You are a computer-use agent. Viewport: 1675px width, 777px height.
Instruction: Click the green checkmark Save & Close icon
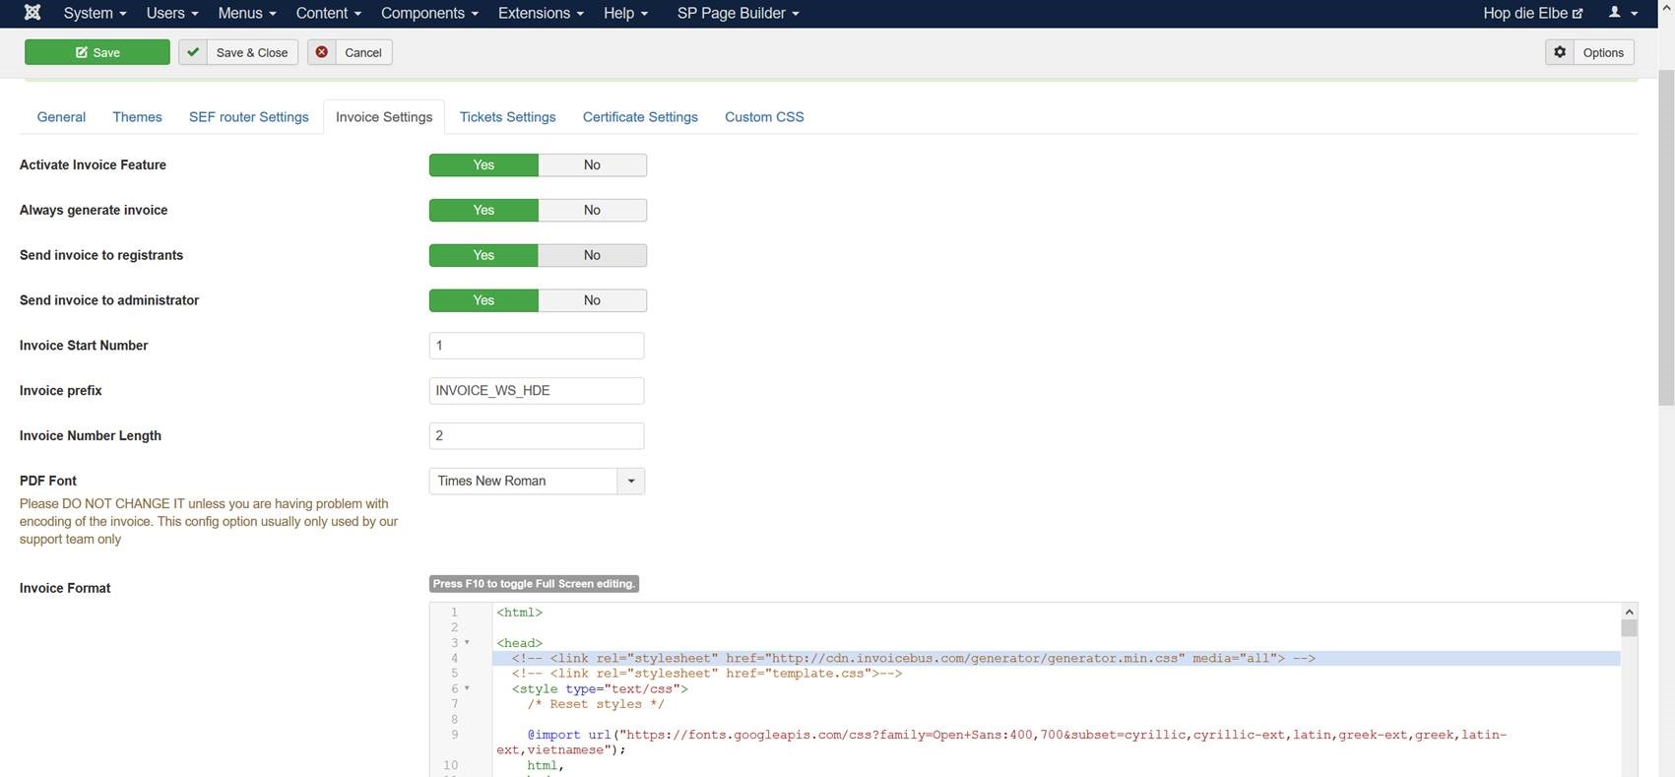point(193,52)
